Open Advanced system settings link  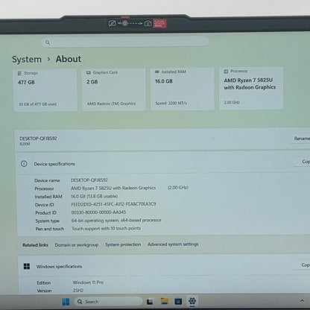click(x=173, y=244)
